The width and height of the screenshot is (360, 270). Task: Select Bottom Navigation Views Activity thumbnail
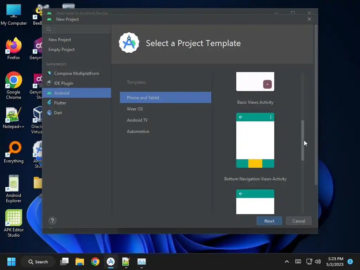tap(255, 140)
